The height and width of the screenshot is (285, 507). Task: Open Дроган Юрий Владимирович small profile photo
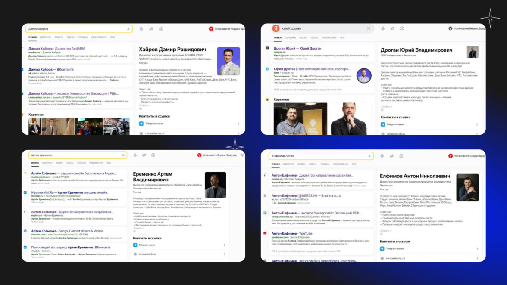[x=473, y=52]
